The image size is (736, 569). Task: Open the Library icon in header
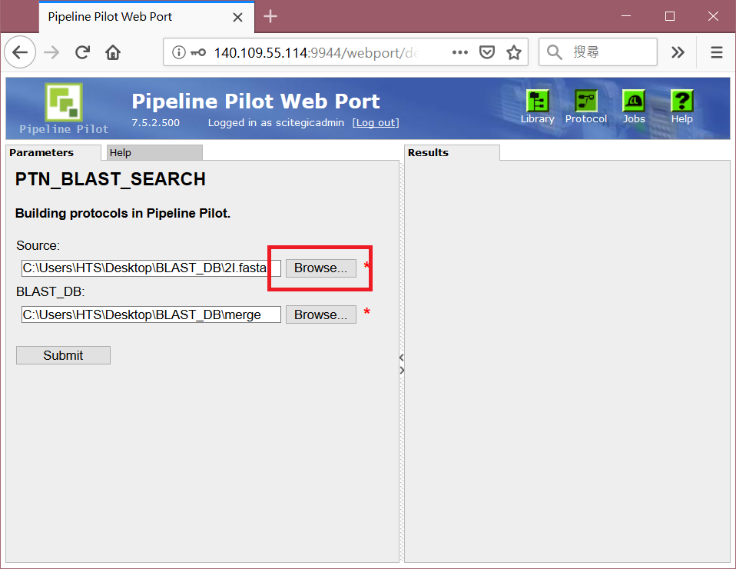tap(538, 107)
